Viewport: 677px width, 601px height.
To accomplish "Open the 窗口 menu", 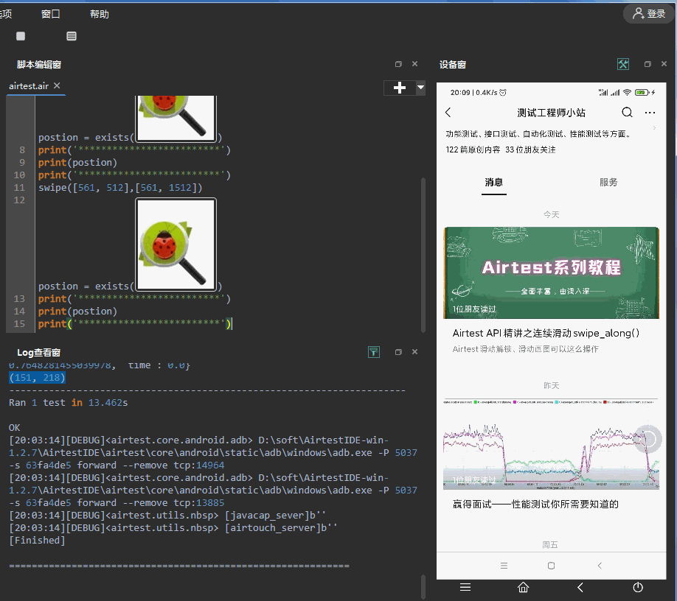I will (50, 14).
